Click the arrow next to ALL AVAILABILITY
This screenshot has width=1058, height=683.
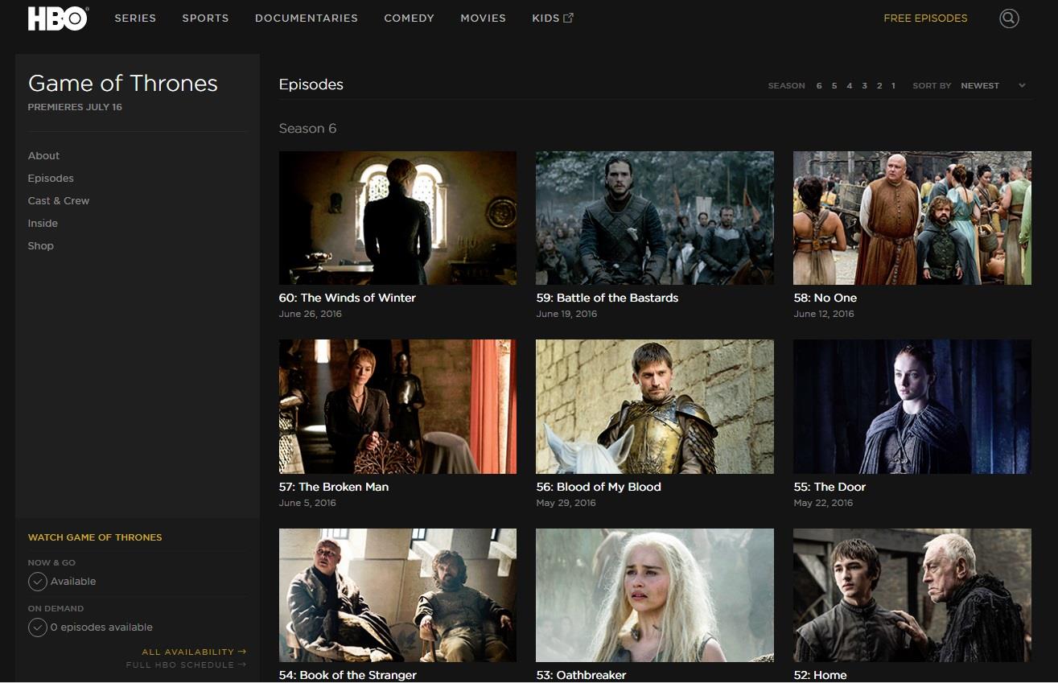[242, 652]
